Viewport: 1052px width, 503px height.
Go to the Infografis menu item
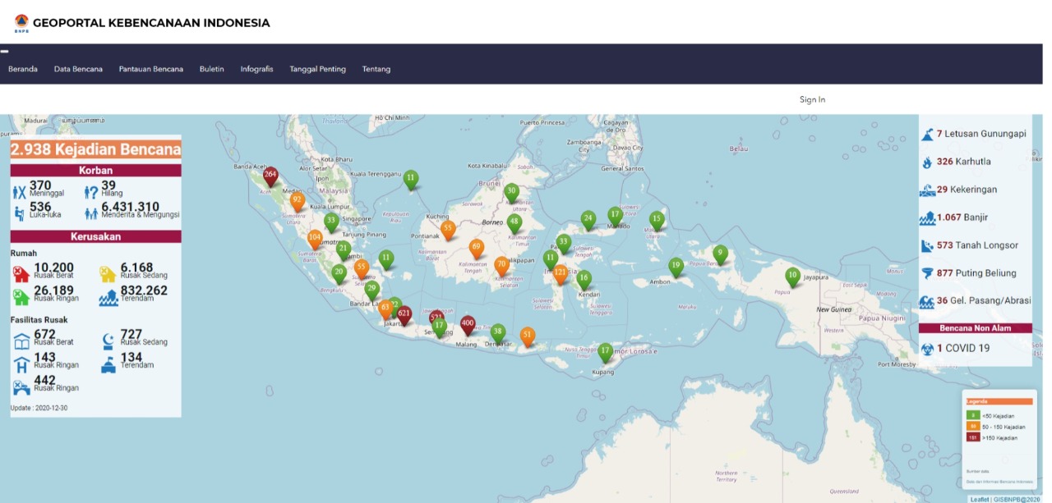click(x=256, y=69)
